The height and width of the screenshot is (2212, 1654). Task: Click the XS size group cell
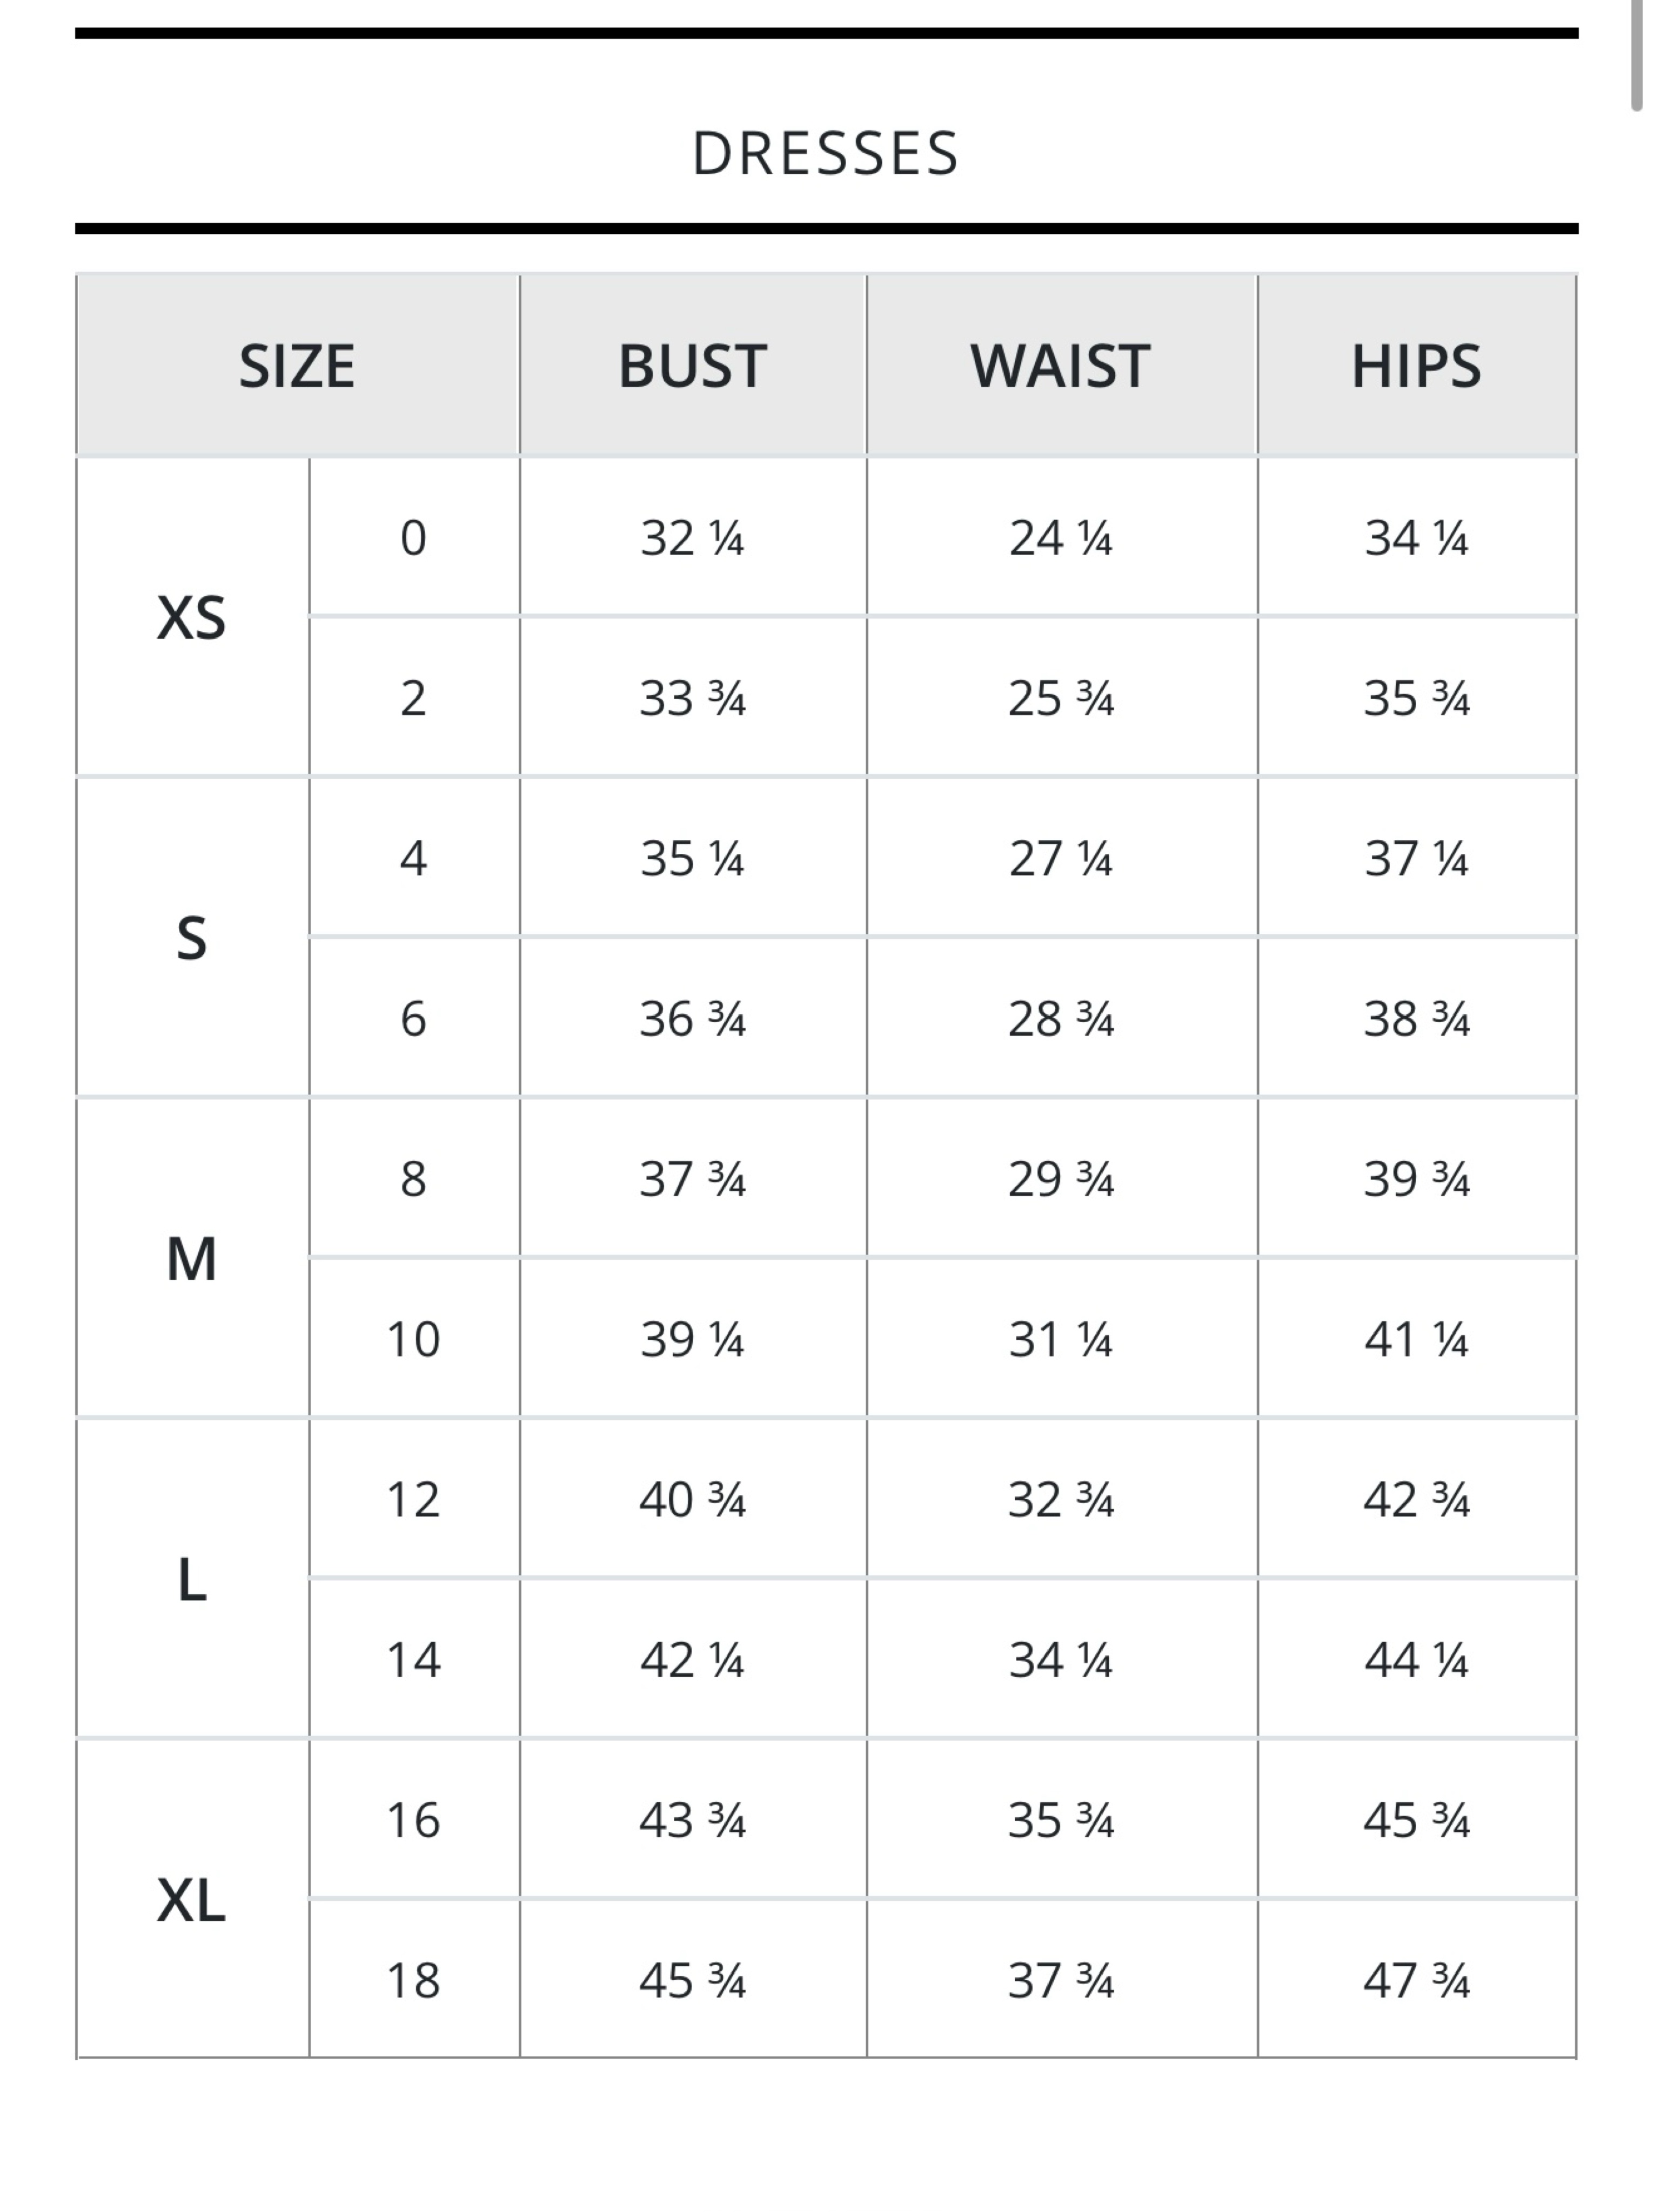pyautogui.click(x=192, y=617)
